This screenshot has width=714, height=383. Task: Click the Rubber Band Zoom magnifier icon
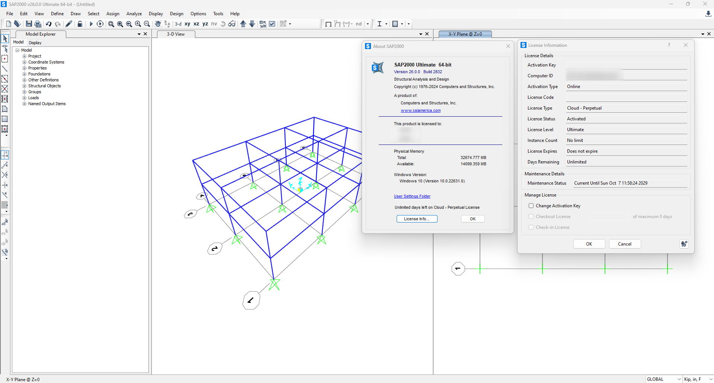click(x=111, y=24)
